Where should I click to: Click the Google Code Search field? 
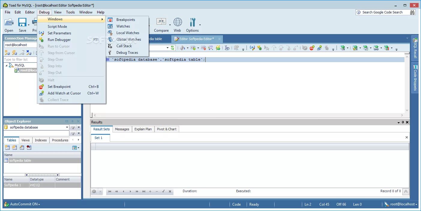pyautogui.click(x=383, y=12)
